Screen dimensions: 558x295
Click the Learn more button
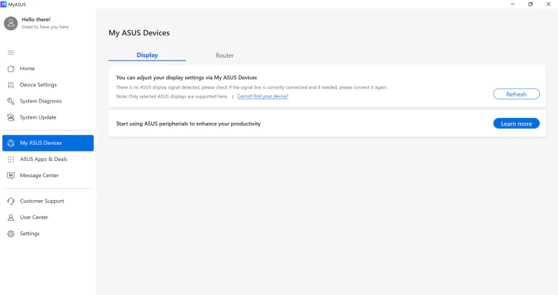[x=517, y=124]
